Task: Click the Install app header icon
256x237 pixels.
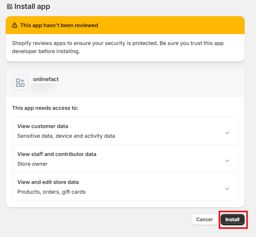Action: 10,6
